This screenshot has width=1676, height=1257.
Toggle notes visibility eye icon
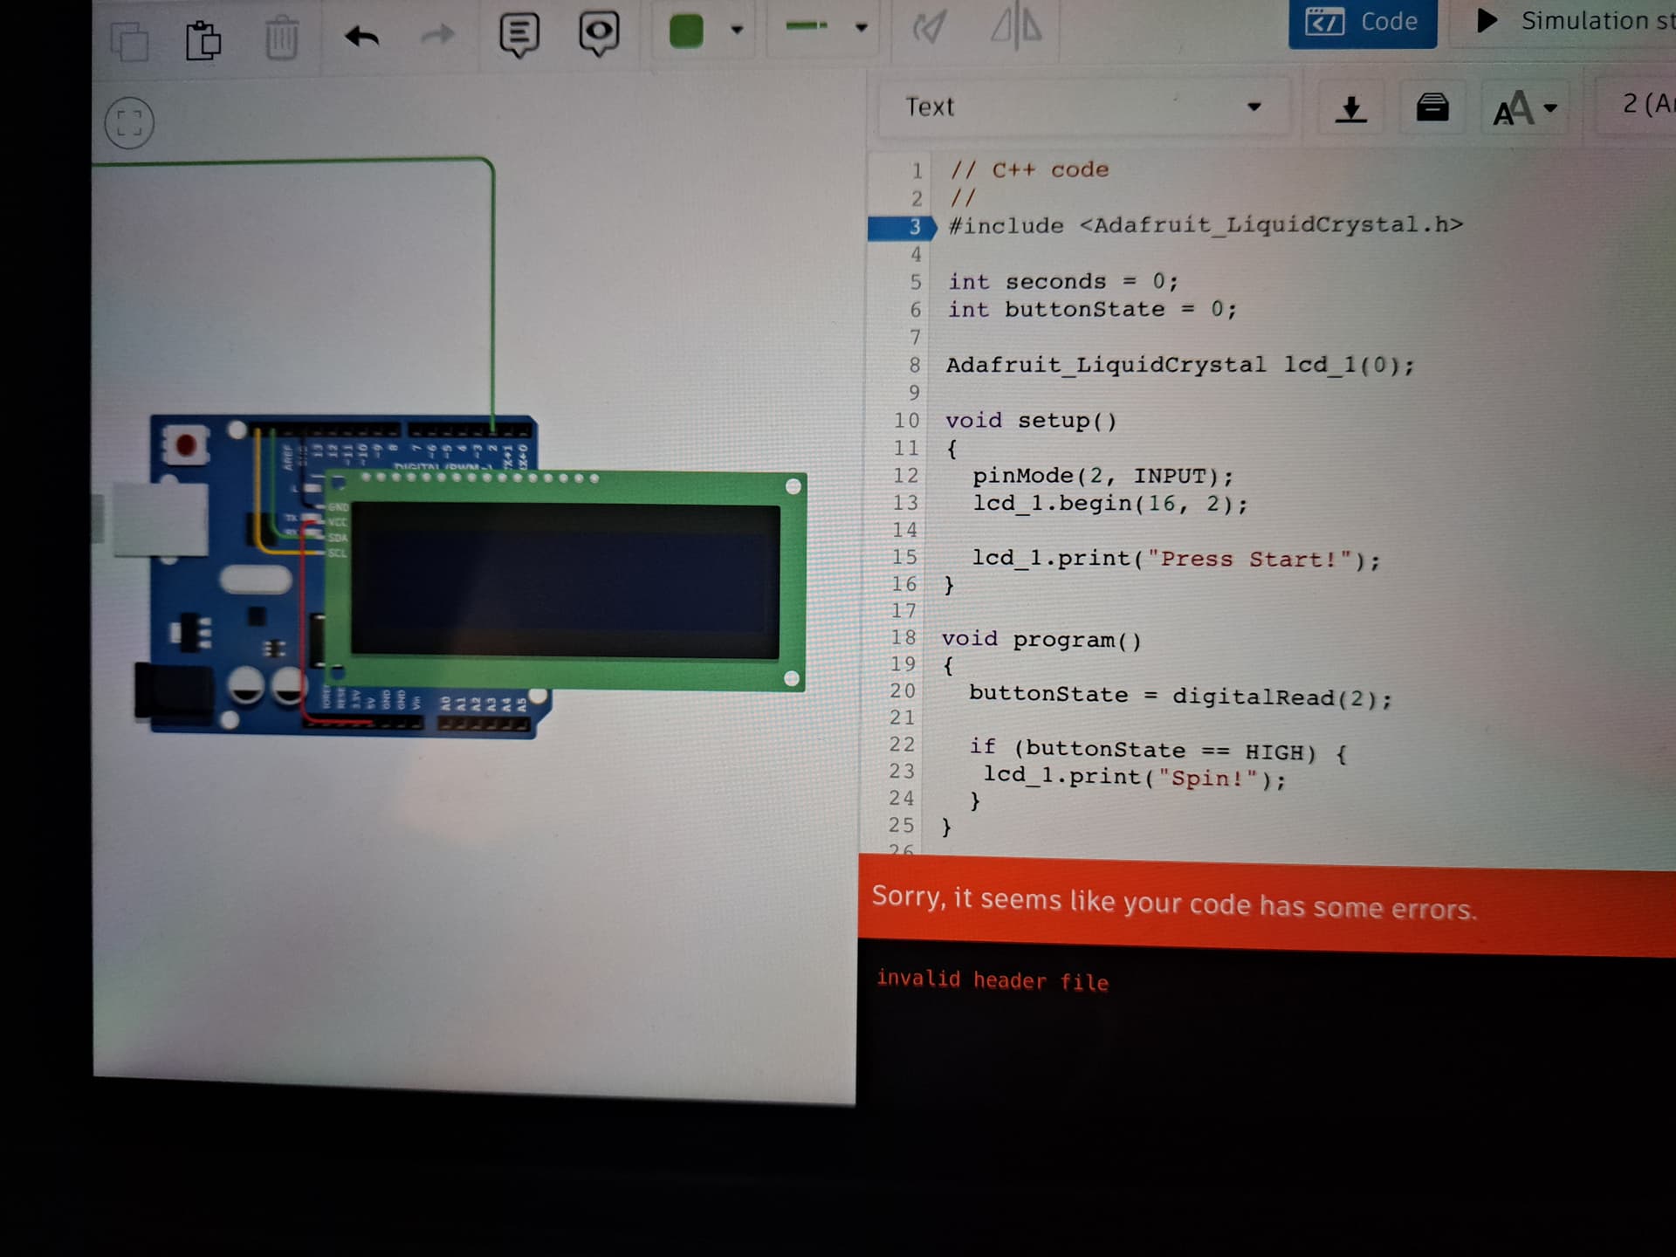[x=599, y=32]
